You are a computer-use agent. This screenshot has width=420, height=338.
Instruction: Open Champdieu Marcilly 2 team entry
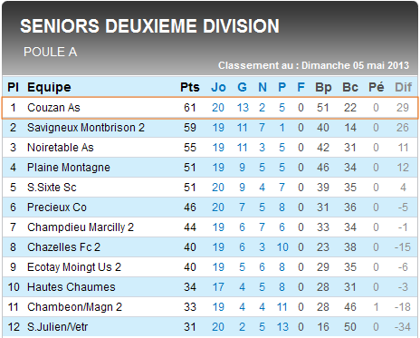[81, 227]
